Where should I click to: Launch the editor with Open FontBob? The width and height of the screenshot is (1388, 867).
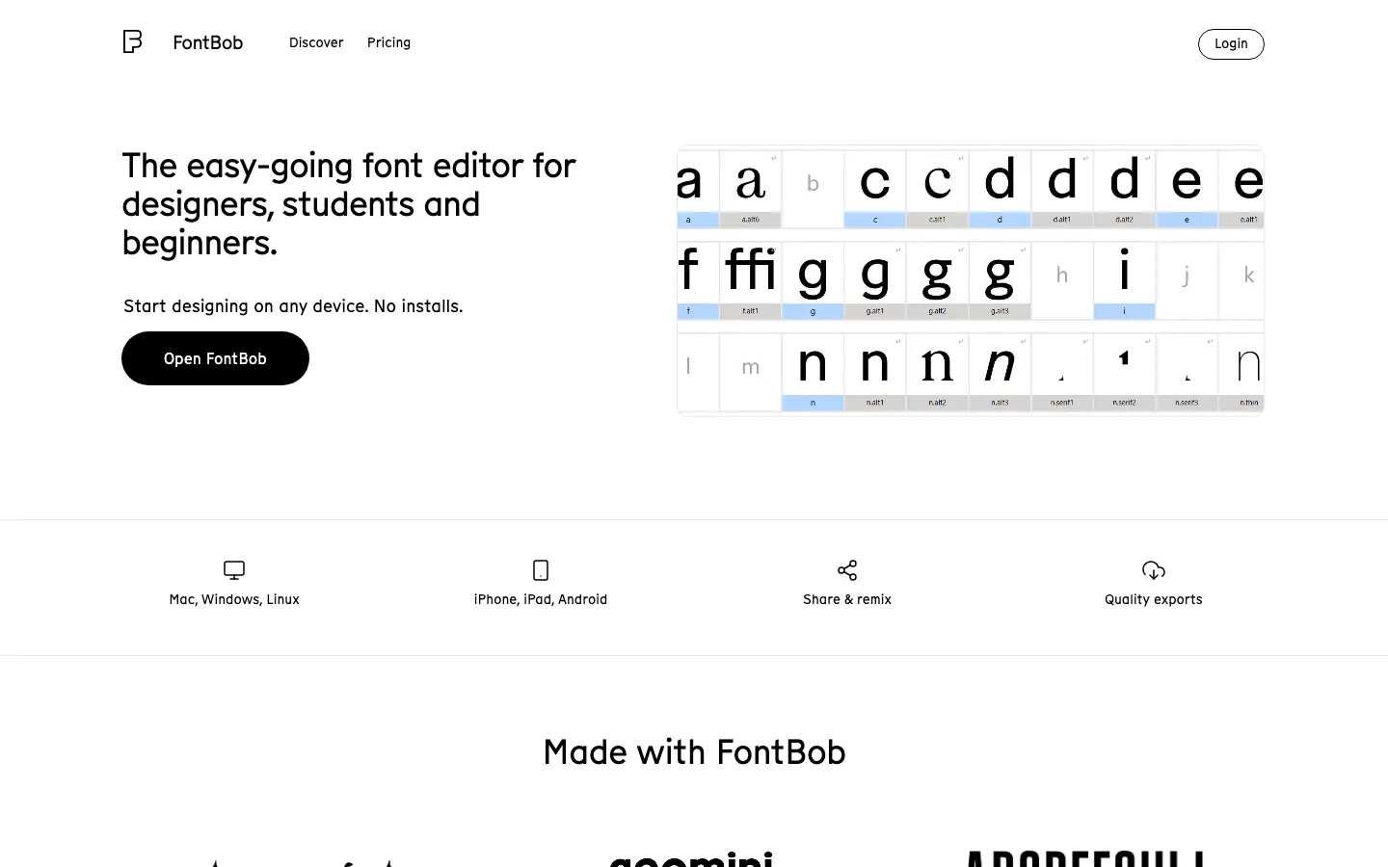[x=215, y=358]
